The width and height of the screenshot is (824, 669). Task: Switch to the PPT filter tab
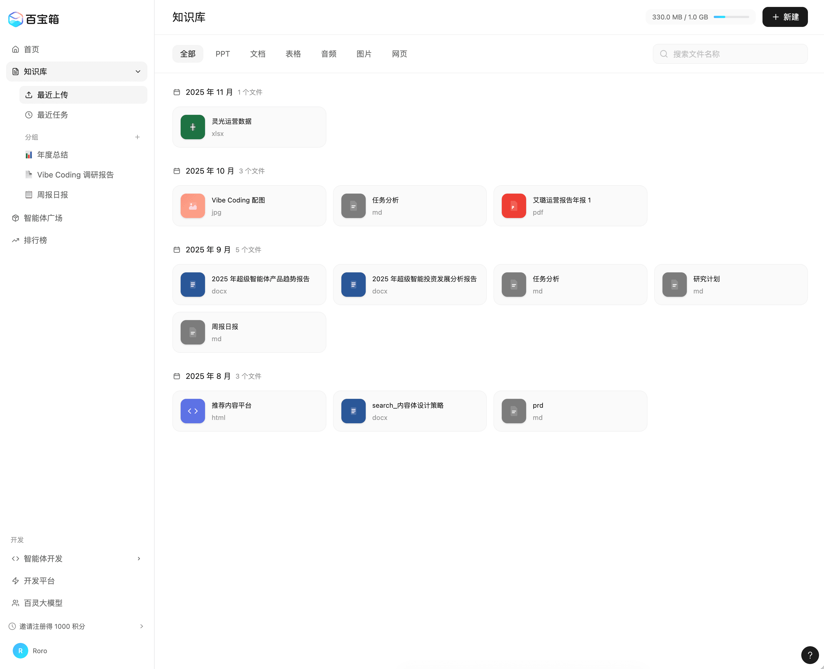click(222, 54)
